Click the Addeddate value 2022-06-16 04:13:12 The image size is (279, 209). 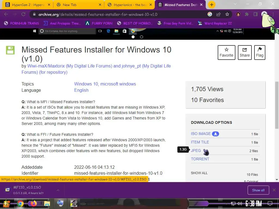click(94, 167)
